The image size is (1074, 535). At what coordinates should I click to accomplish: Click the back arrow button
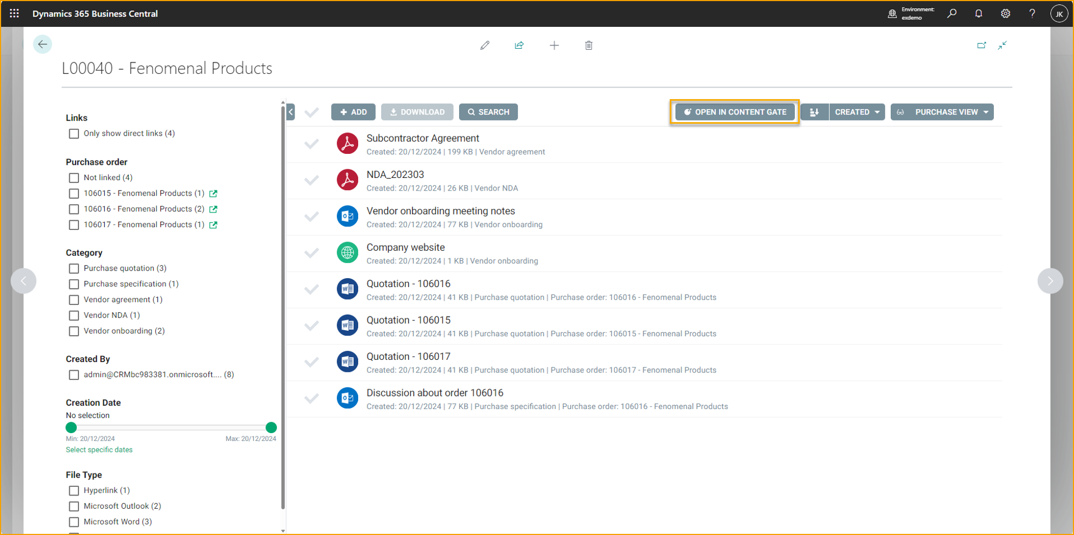[x=42, y=44]
